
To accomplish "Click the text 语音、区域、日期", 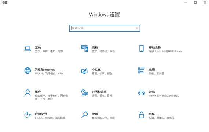I will point(102,96).
